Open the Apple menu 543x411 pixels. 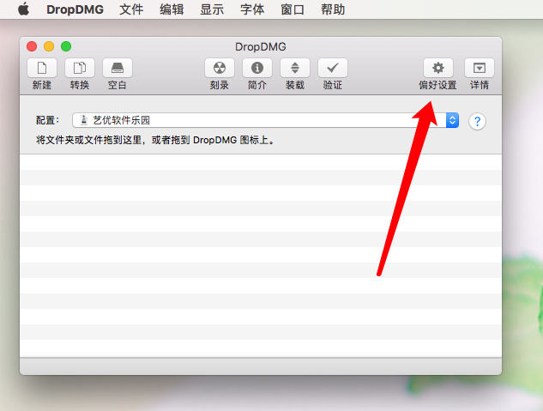[23, 9]
